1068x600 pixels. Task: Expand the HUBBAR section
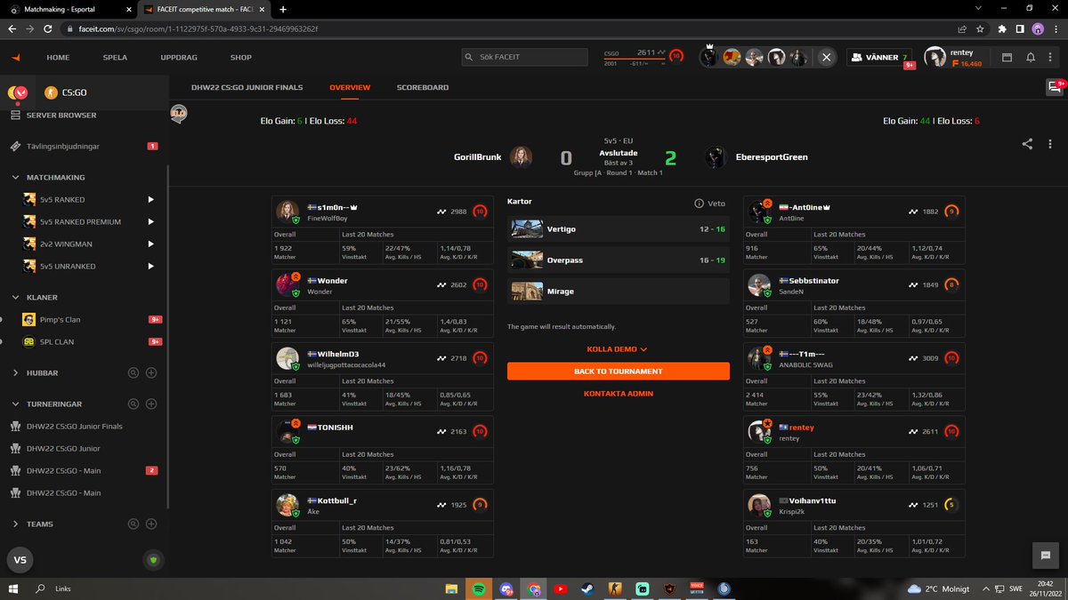16,373
